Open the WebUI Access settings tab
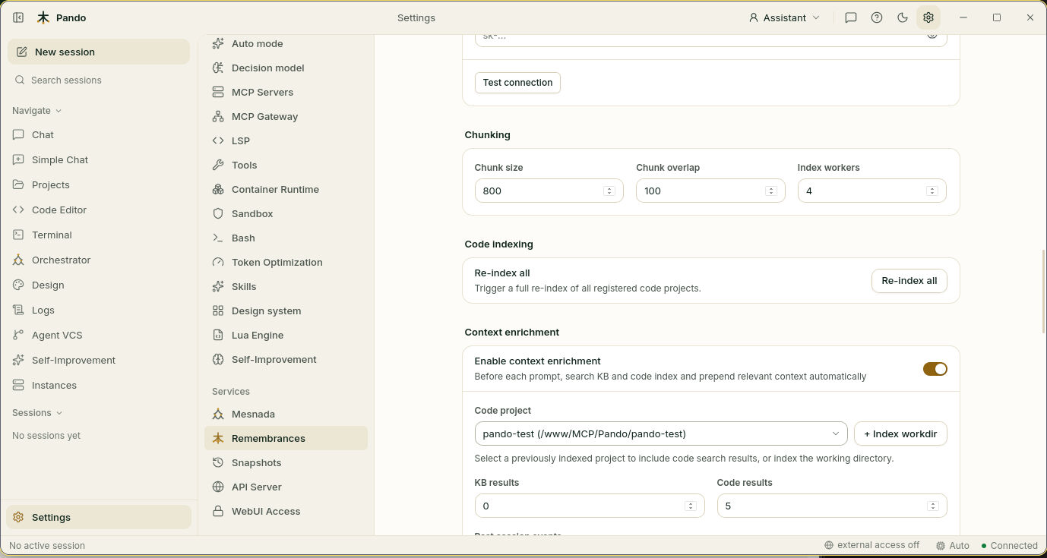 coord(286,511)
